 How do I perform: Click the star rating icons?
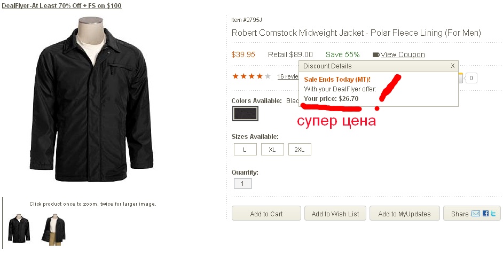pyautogui.click(x=251, y=76)
